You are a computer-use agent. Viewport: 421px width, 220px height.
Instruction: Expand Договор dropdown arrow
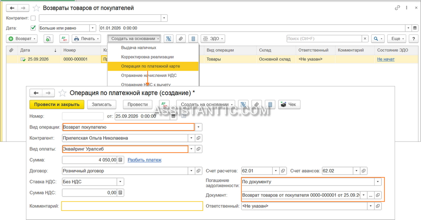[x=192, y=171]
